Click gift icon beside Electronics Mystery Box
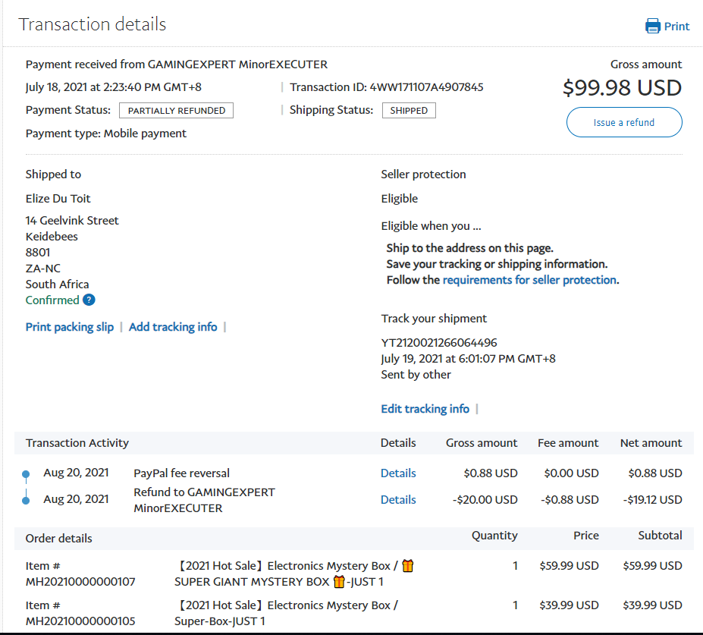703x635 pixels. [408, 566]
